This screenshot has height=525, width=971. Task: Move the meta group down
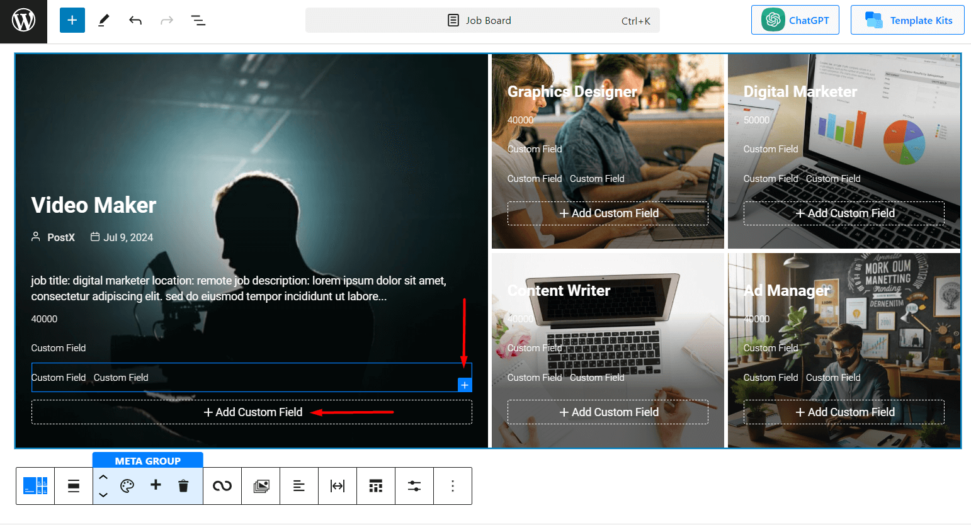pos(103,495)
